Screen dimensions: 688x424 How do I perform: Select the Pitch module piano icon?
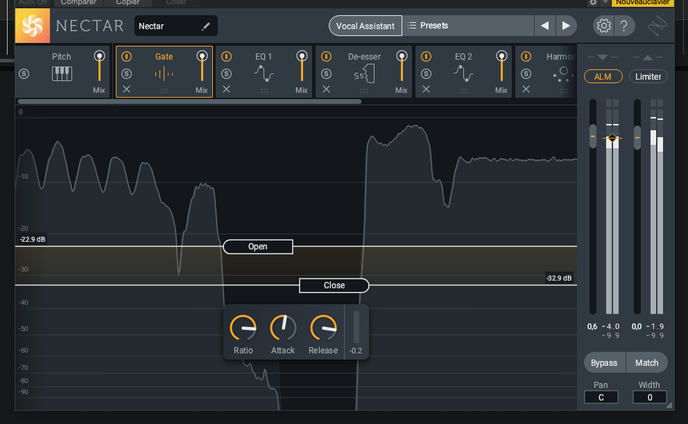(x=62, y=71)
